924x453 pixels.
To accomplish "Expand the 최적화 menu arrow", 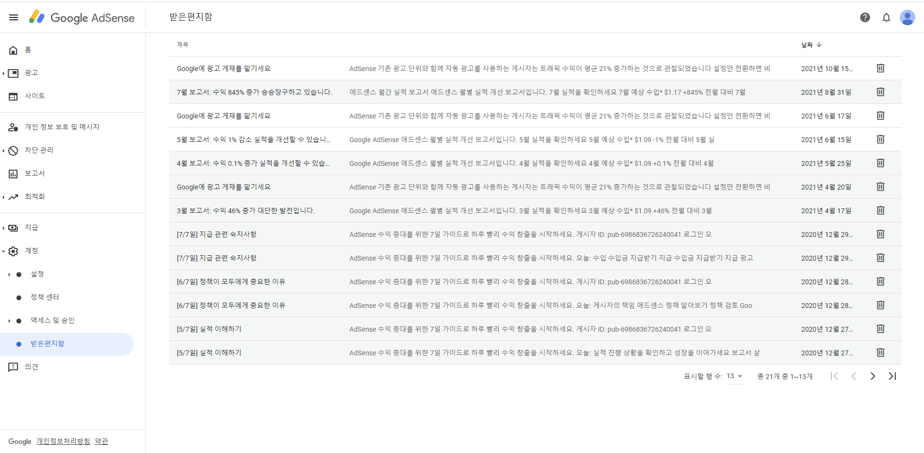I will [x=3, y=197].
